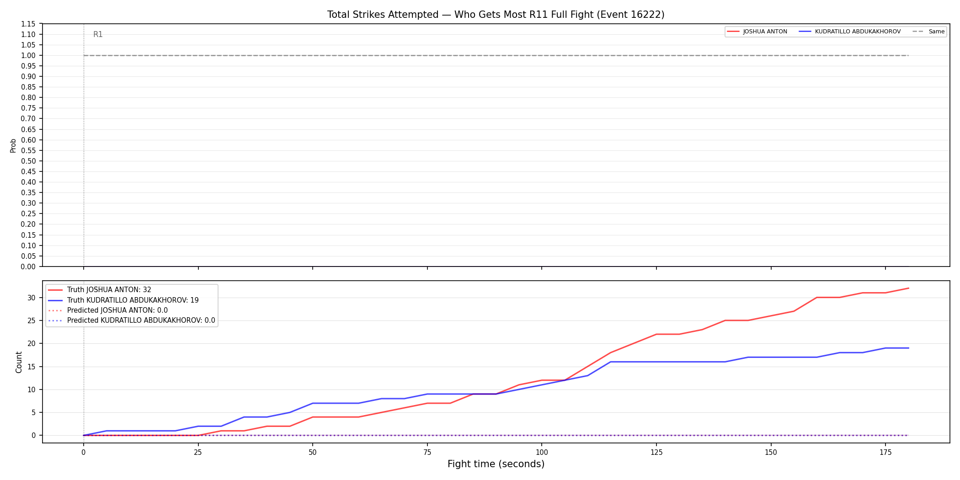This screenshot has height=480, width=960.
Task: Click the 15 tick on the Count axis
Action: (x=32, y=367)
